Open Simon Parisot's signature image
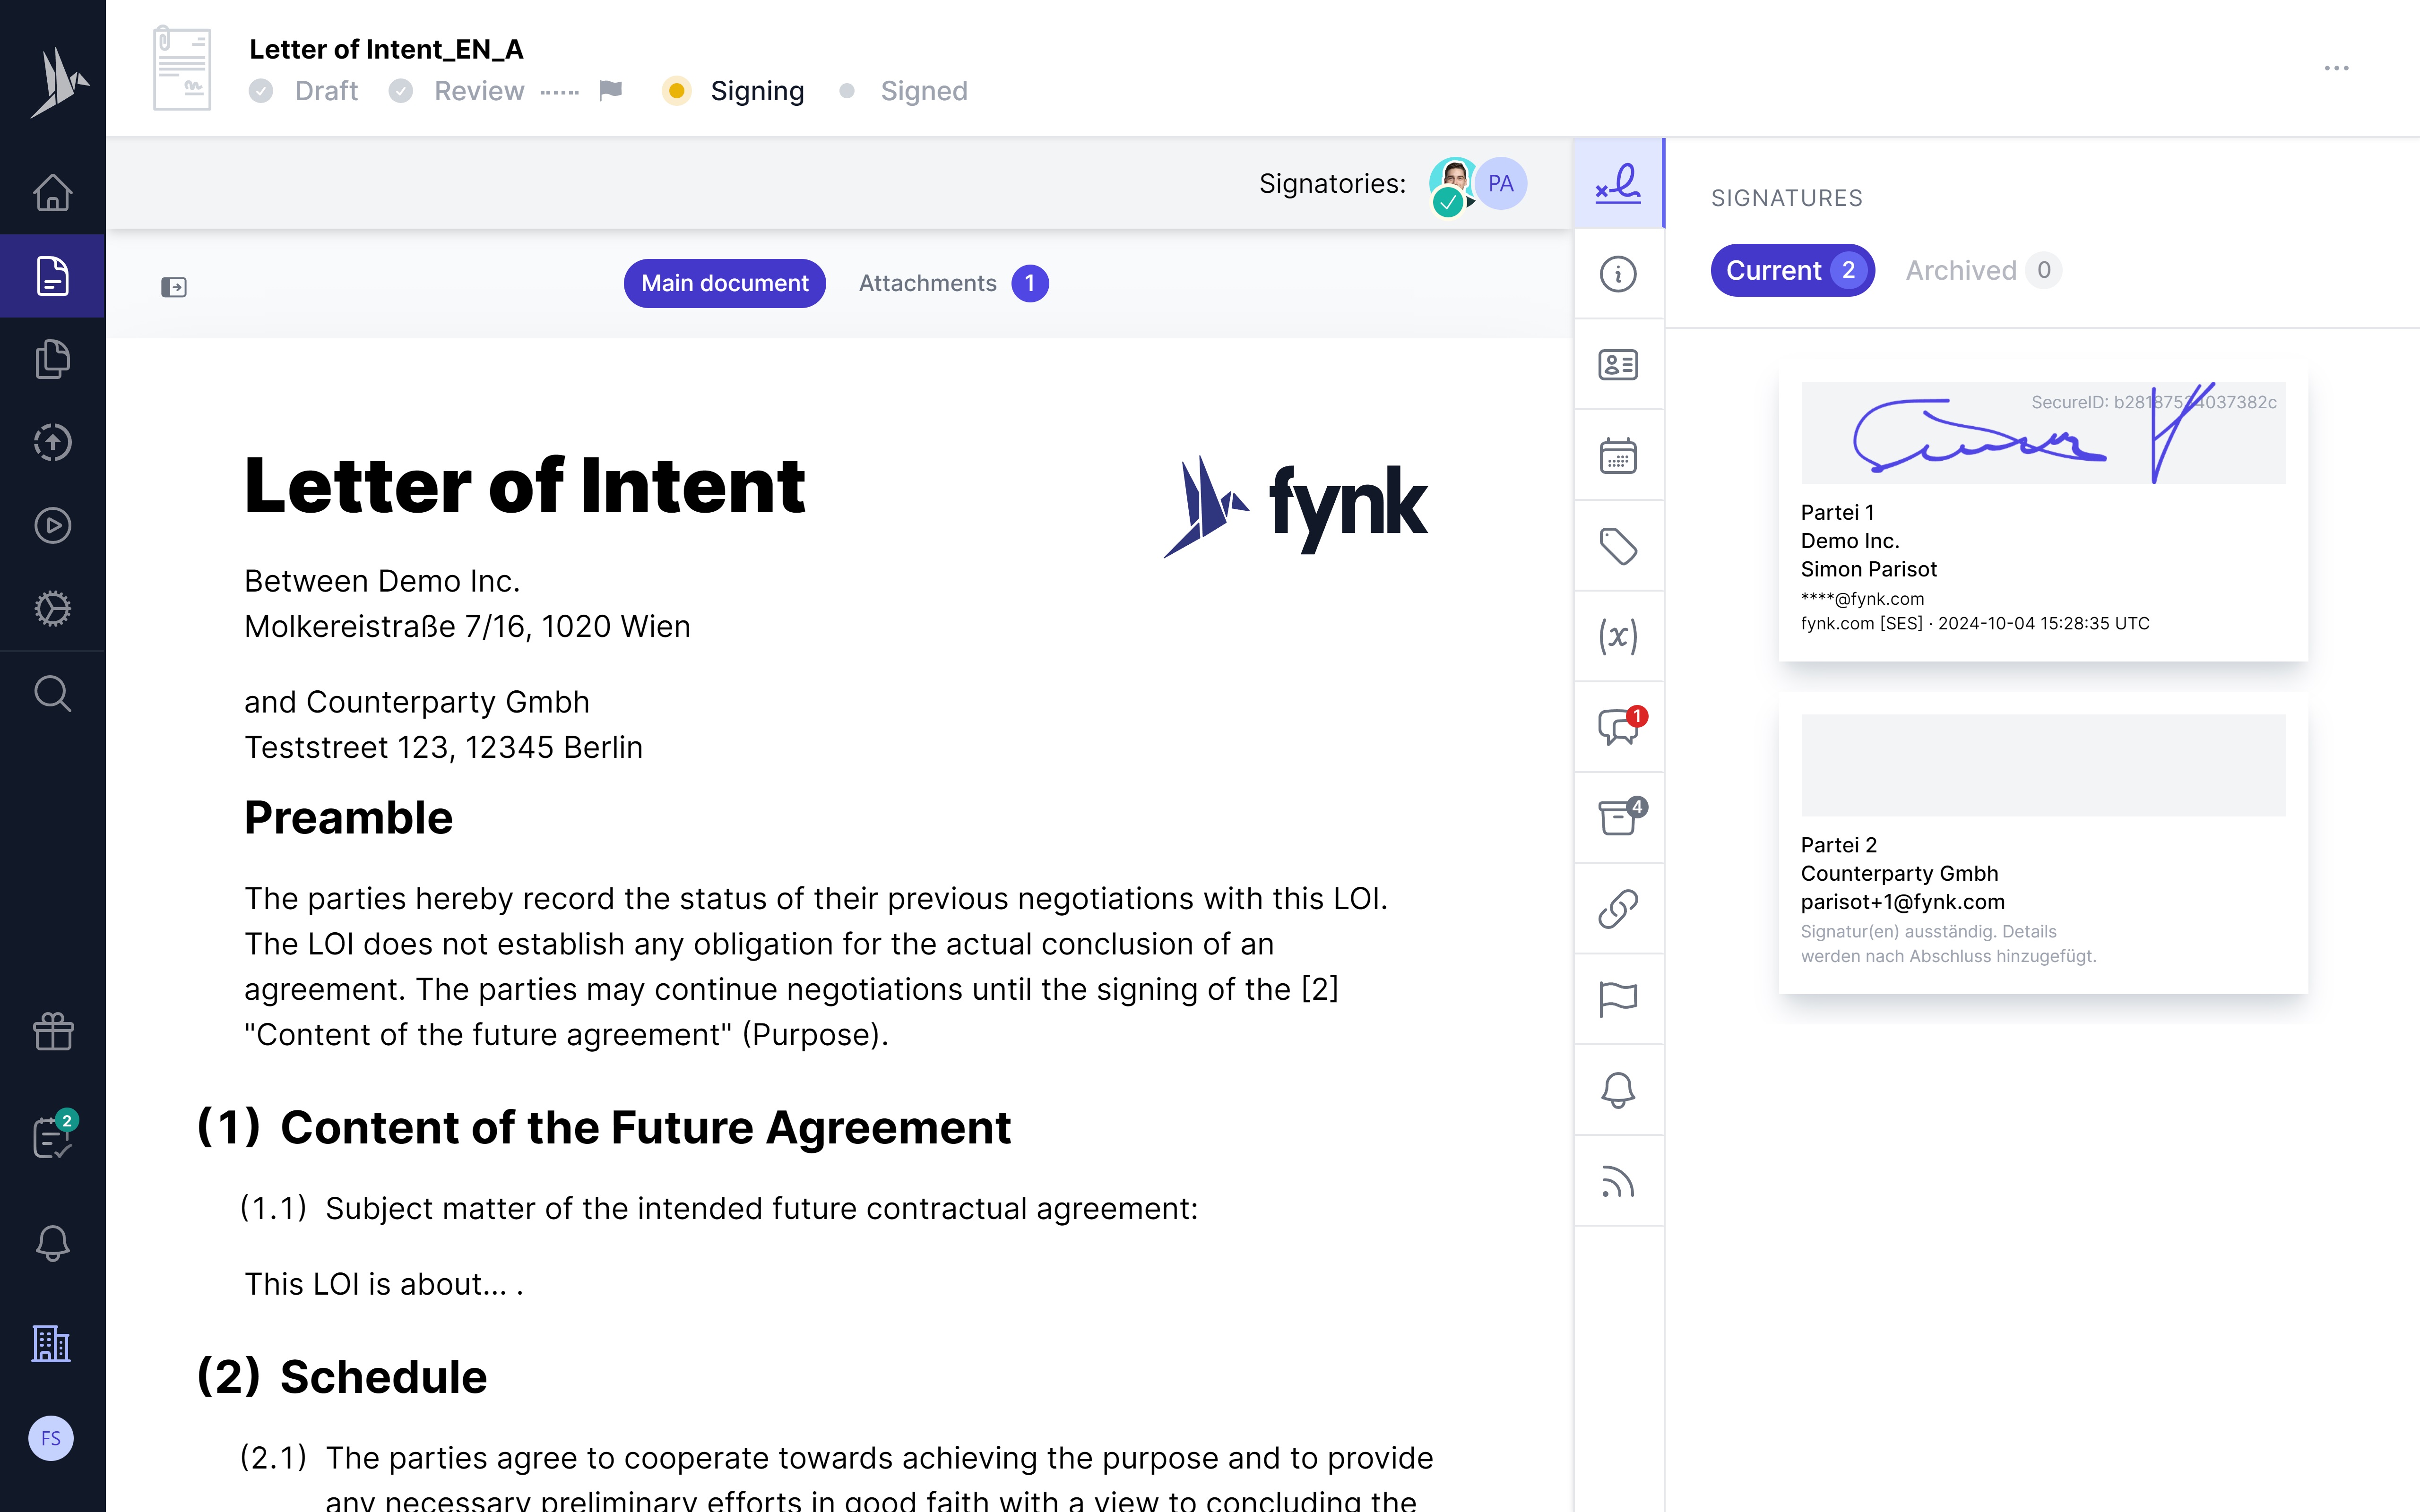 [x=2042, y=433]
